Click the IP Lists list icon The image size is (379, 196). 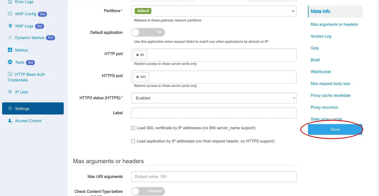10,92
